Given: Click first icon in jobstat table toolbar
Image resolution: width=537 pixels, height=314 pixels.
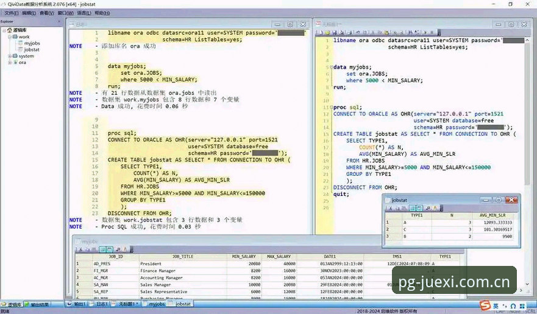Looking at the screenshot, I should point(389,208).
